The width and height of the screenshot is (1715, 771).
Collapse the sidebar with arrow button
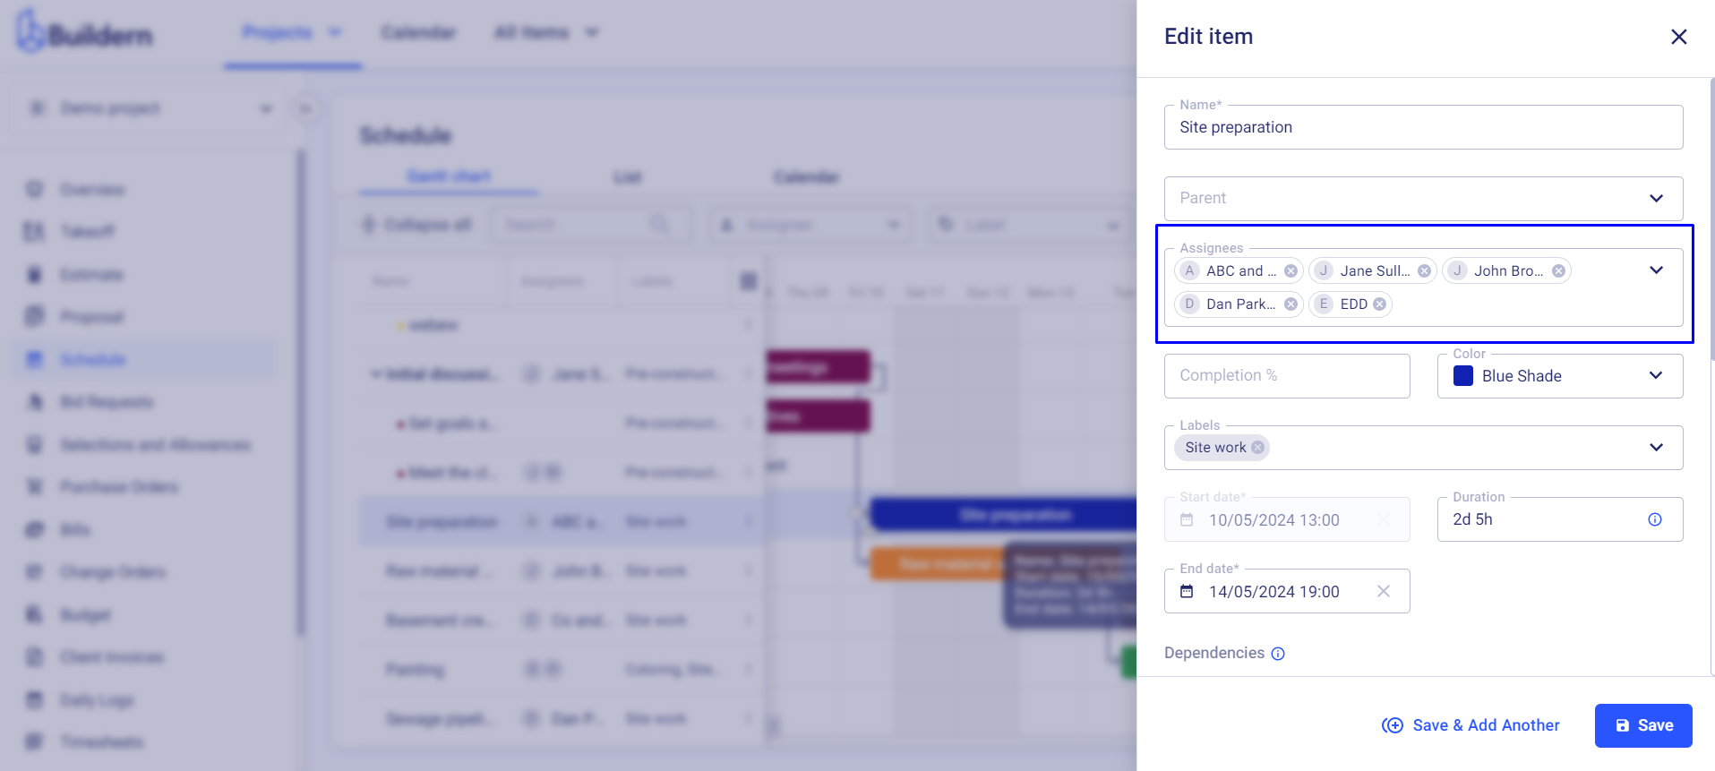305,109
